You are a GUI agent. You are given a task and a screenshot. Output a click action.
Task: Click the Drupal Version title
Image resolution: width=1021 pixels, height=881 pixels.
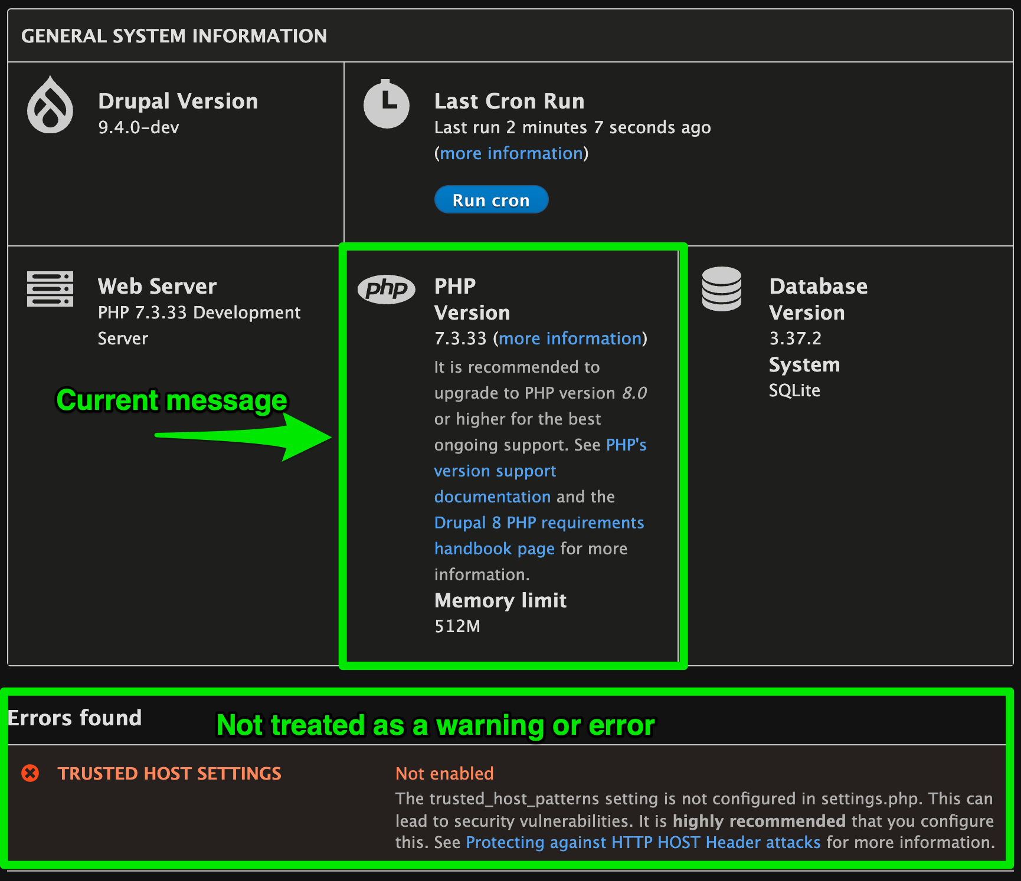coord(178,101)
